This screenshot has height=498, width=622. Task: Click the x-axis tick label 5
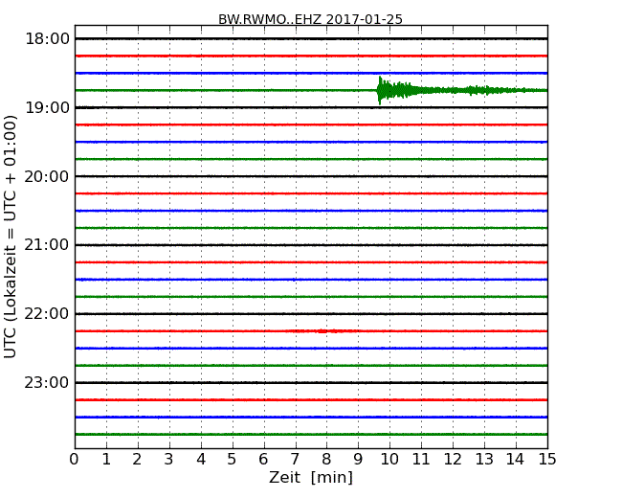(233, 460)
